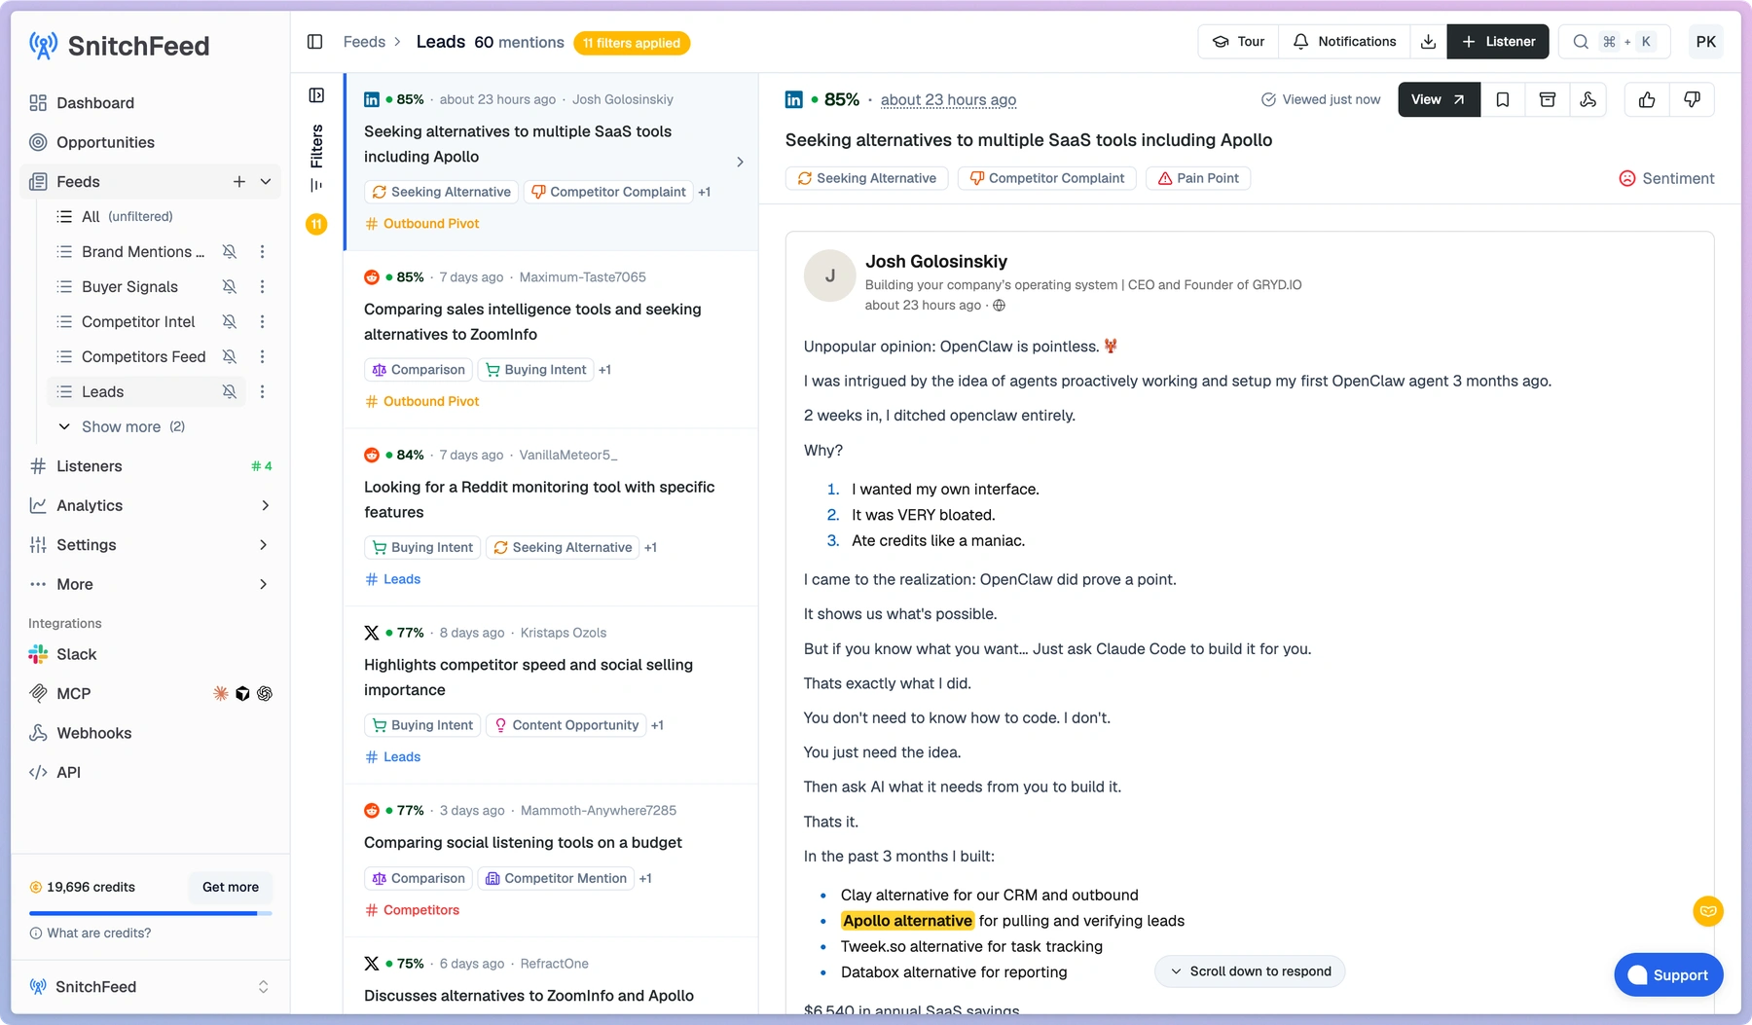Click the yellow feedback smiley icon
This screenshot has width=1752, height=1025.
1708,911
